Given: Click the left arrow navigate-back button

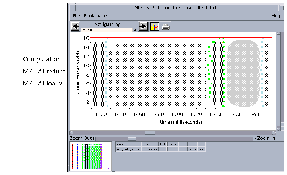Looking at the screenshot, I should [x=75, y=26].
